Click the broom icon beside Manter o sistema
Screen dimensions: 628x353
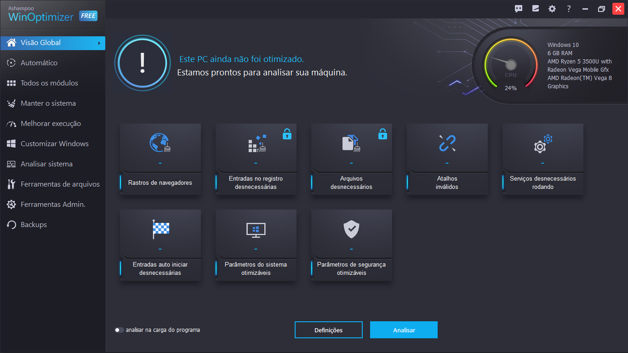coord(11,103)
